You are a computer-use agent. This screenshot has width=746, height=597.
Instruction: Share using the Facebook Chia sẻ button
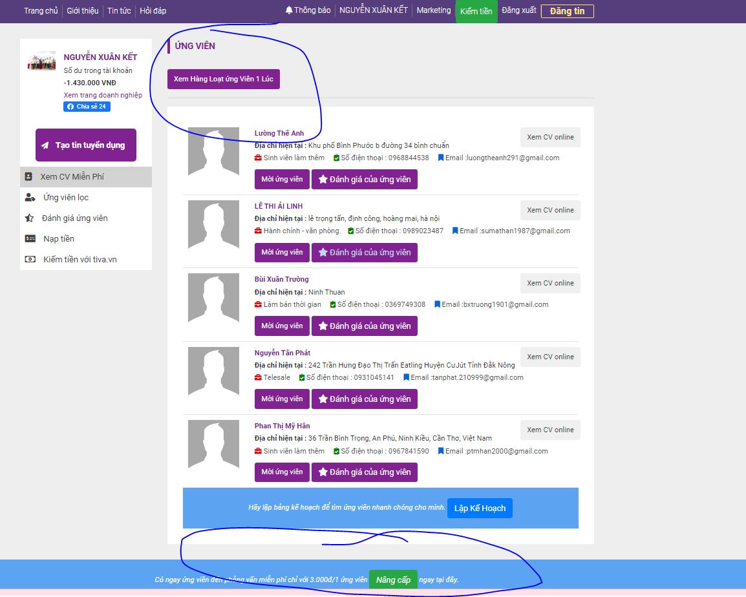click(x=87, y=107)
